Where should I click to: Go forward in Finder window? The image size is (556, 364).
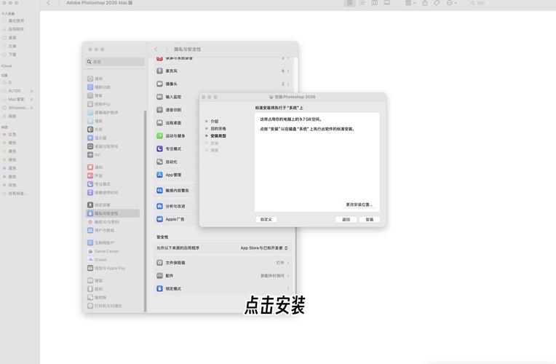(x=59, y=3)
